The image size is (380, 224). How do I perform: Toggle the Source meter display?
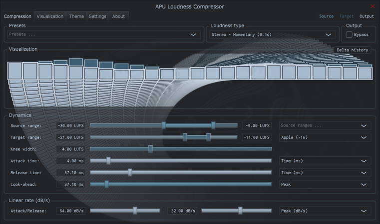coord(326,16)
